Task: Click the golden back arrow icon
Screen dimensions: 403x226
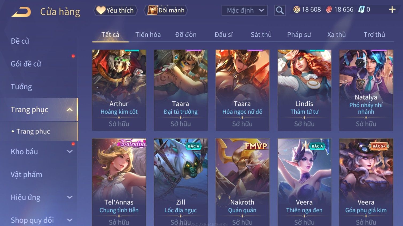Action: pos(21,12)
